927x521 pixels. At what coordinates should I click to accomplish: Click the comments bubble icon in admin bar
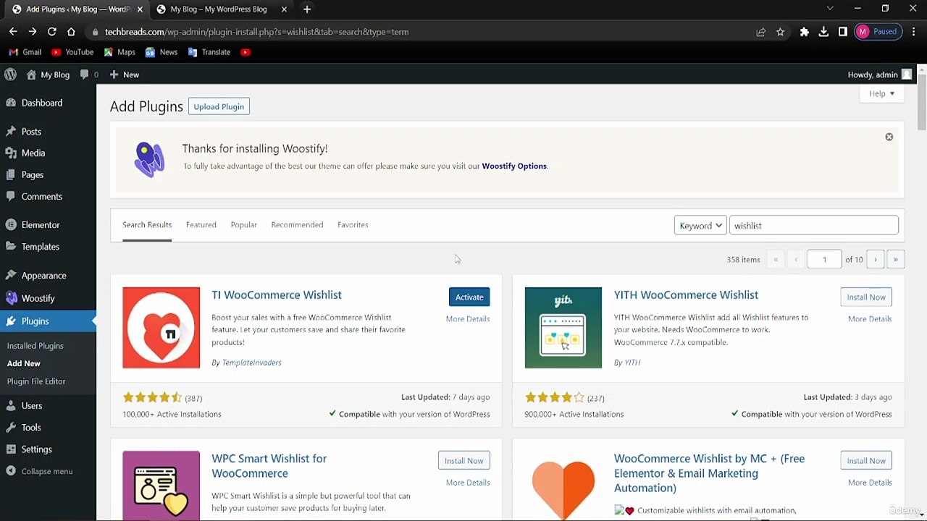[x=85, y=75]
